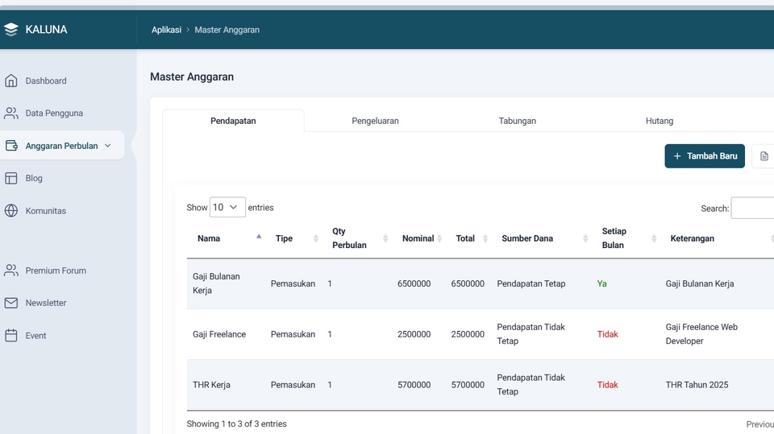Click the Nama column sort arrow
Image resolution: width=774 pixels, height=434 pixels.
tap(259, 237)
